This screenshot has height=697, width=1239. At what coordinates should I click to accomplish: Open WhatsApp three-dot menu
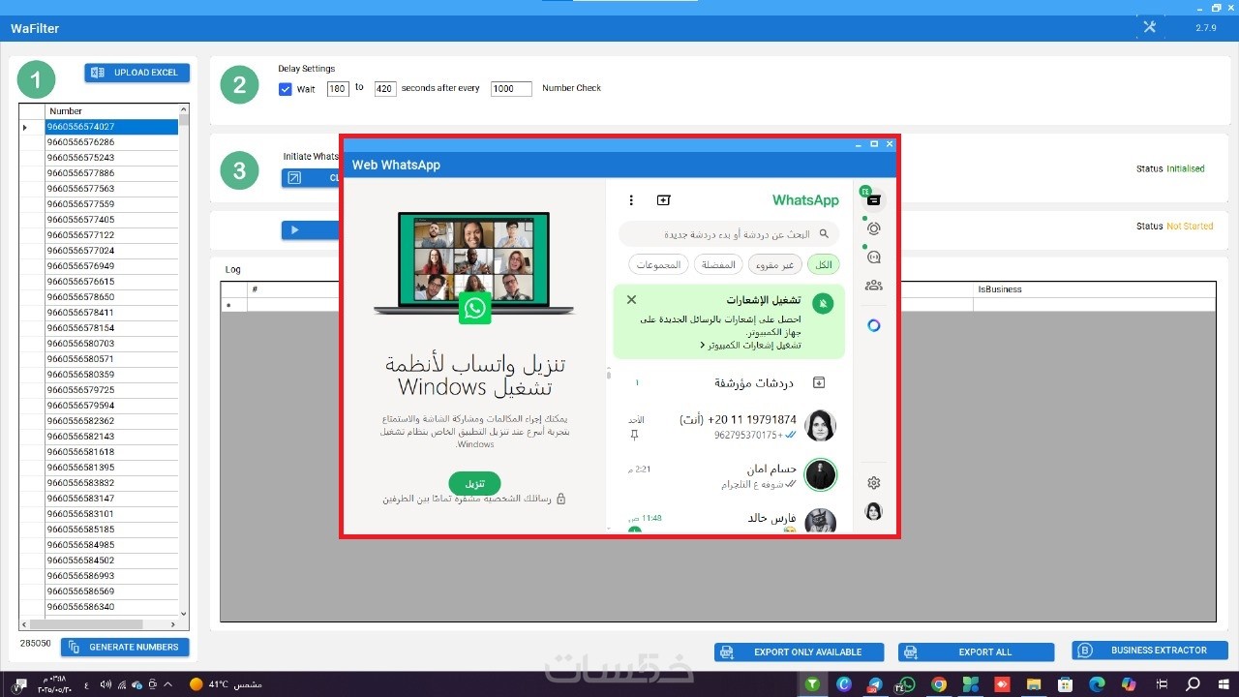[x=631, y=200]
